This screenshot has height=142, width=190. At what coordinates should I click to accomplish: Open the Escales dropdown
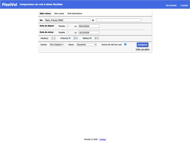[57, 44]
